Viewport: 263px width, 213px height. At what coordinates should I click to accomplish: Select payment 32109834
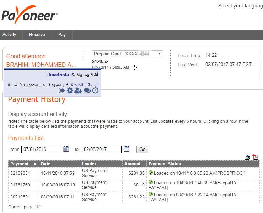[20, 173]
